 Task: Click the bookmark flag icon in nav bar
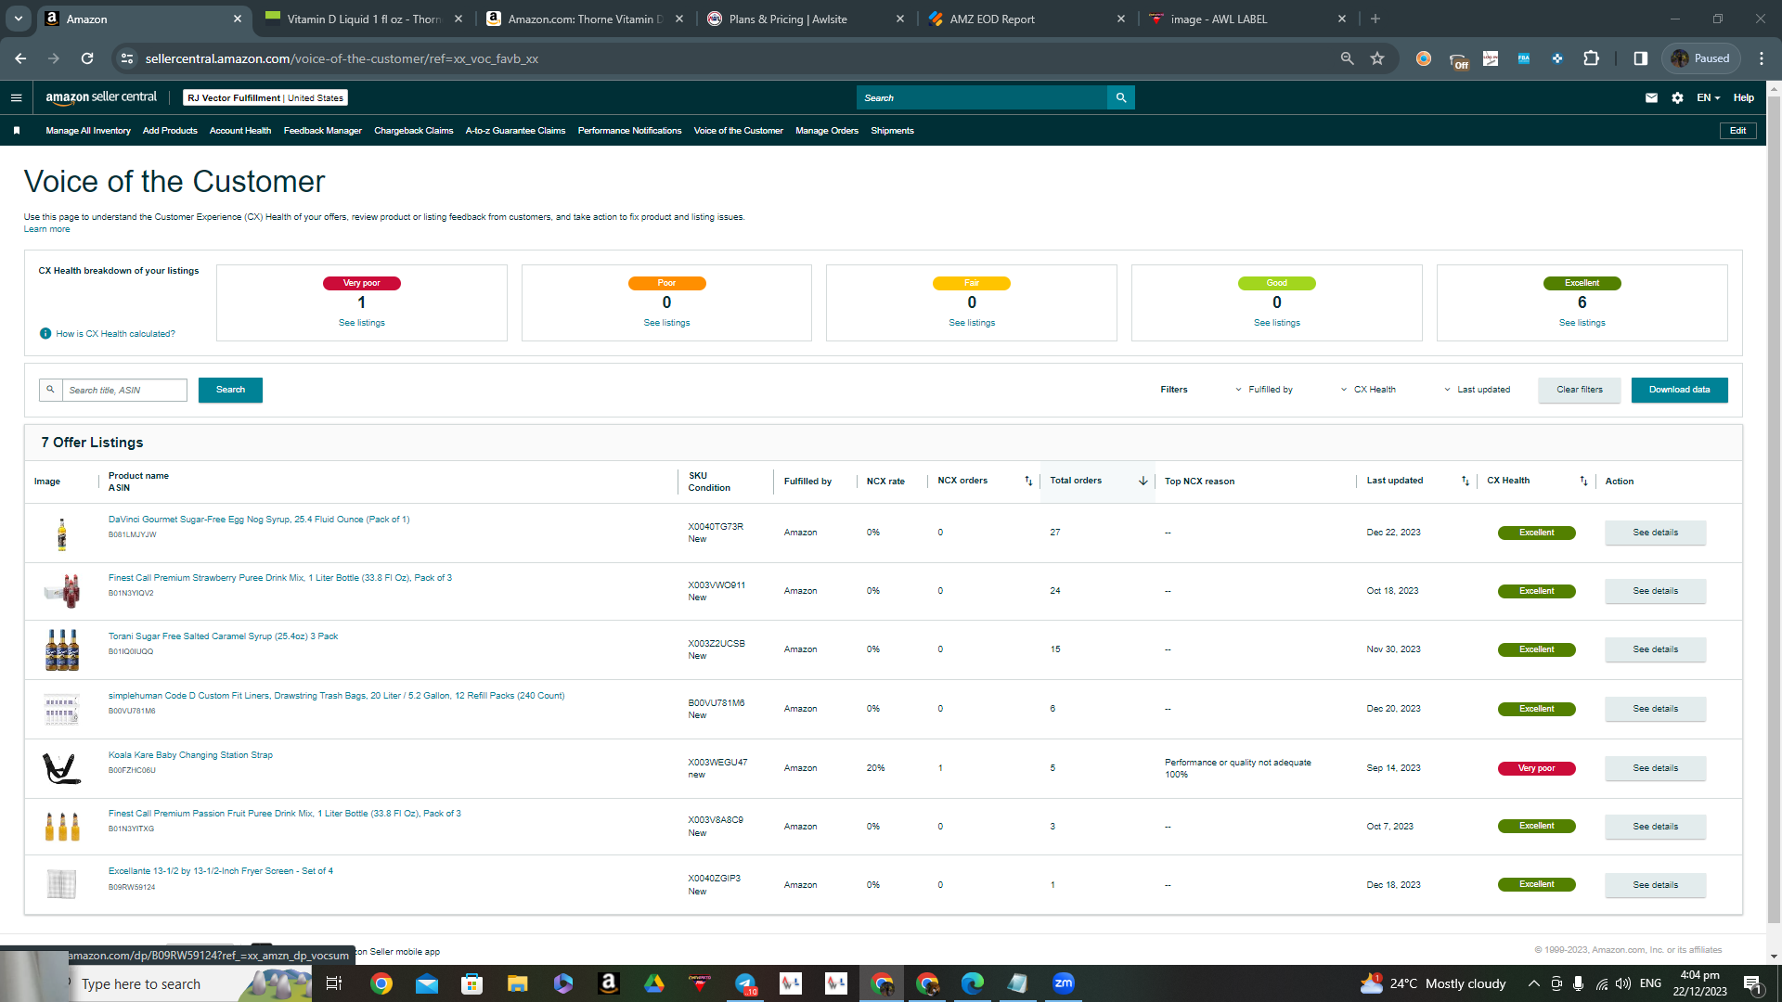(x=17, y=131)
